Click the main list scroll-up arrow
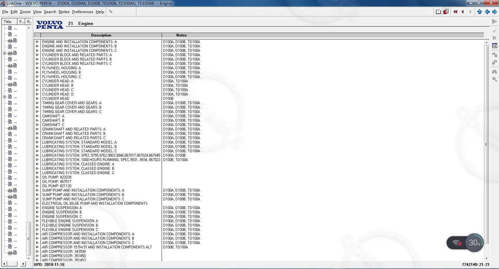 486,42
